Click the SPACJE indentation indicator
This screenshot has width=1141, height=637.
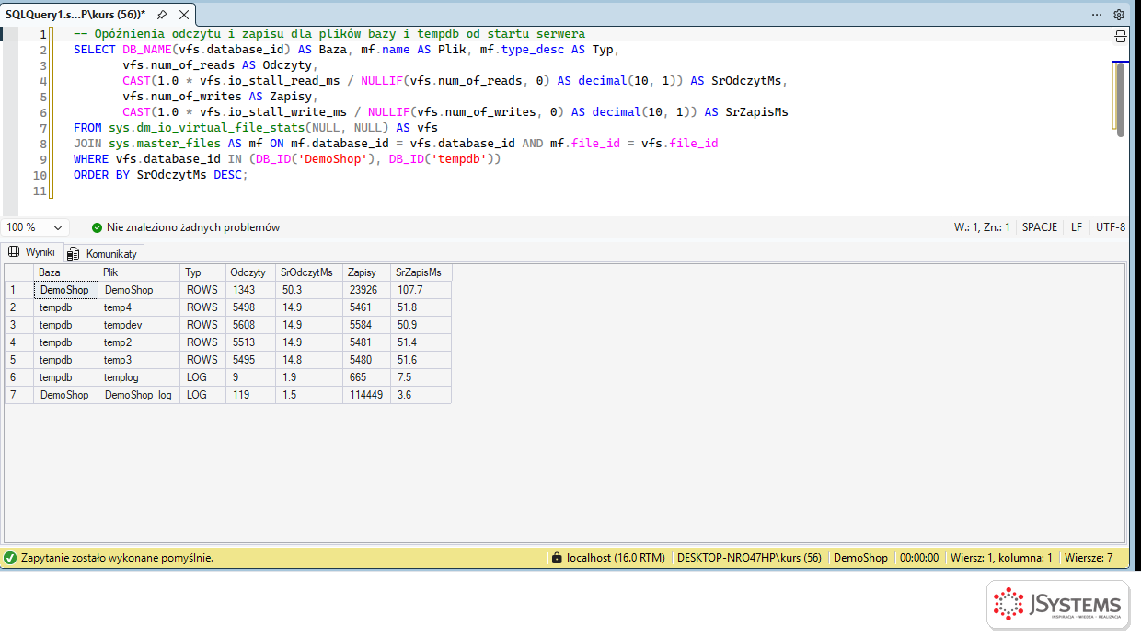[x=1040, y=227]
